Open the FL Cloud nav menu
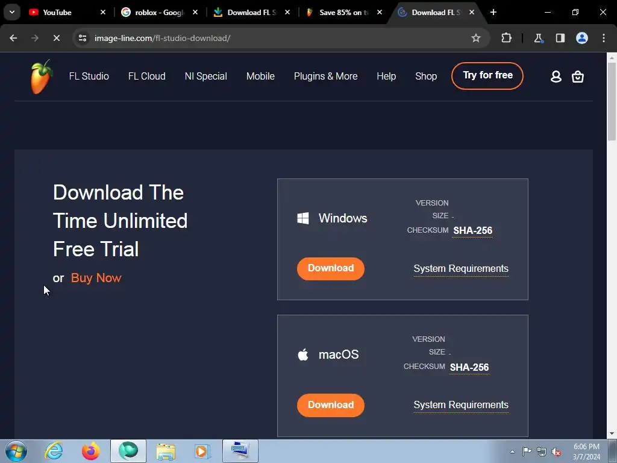Image resolution: width=617 pixels, height=463 pixels. coord(147,76)
